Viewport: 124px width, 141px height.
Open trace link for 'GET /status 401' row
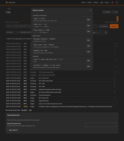114,98
